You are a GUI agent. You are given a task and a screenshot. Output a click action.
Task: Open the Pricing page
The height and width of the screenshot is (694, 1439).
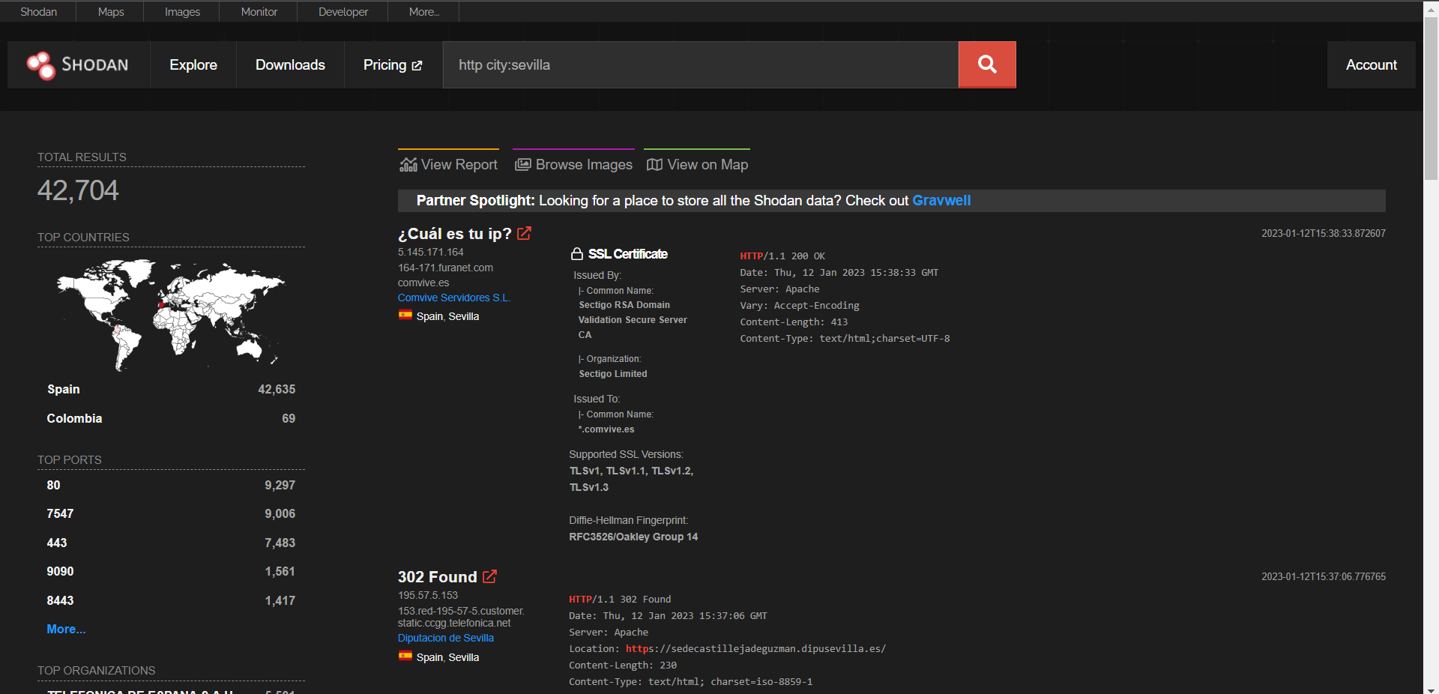pos(393,65)
